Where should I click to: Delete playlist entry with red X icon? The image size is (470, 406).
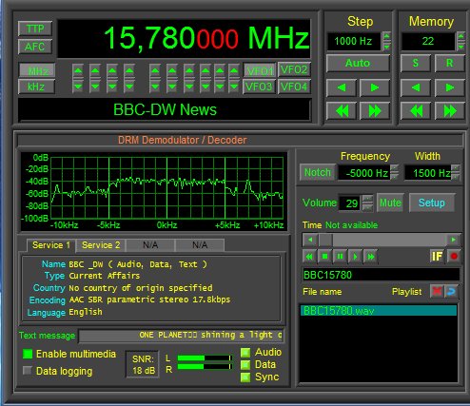pos(437,291)
